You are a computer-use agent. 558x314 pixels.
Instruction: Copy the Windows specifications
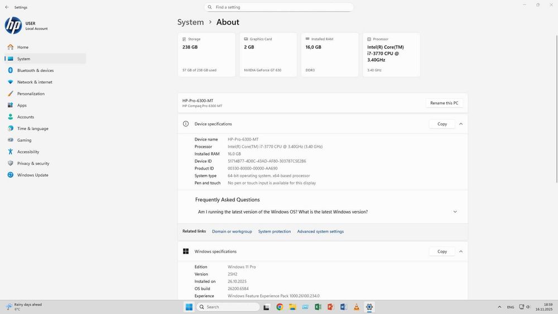pos(442,252)
